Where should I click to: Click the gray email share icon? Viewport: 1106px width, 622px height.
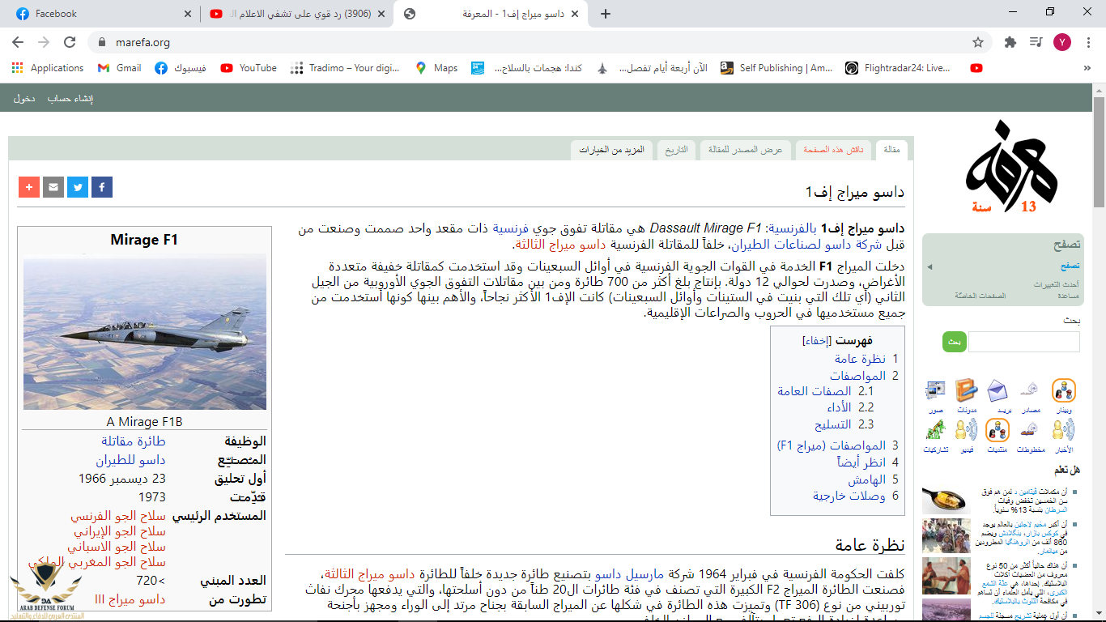[x=53, y=187]
